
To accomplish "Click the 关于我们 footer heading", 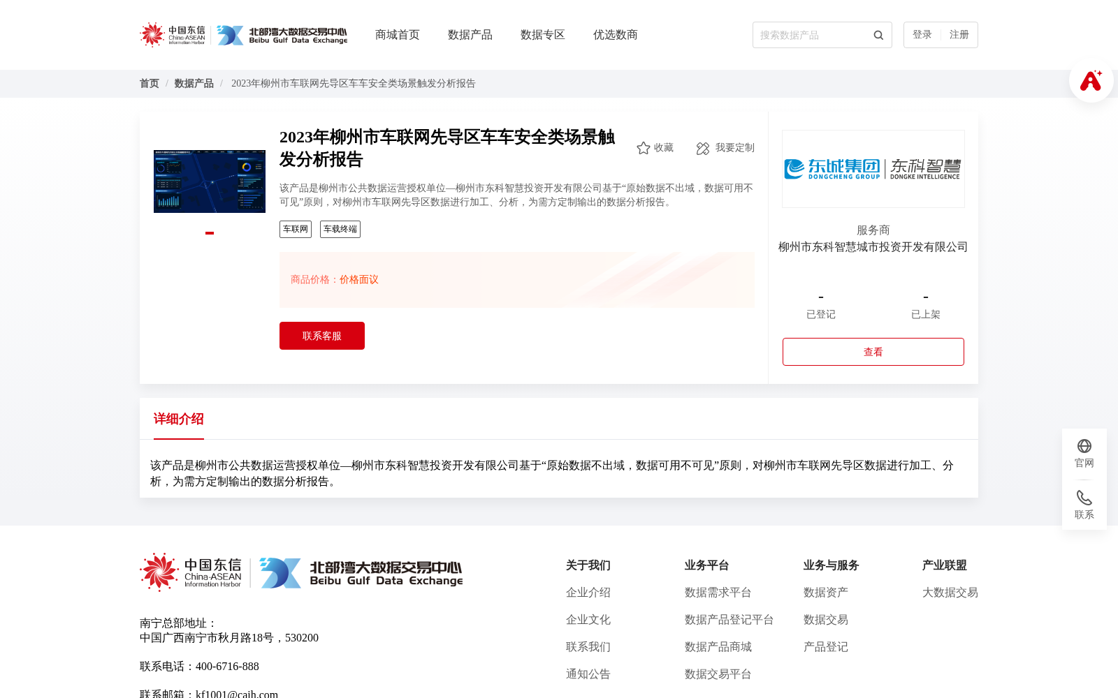I will pos(588,565).
